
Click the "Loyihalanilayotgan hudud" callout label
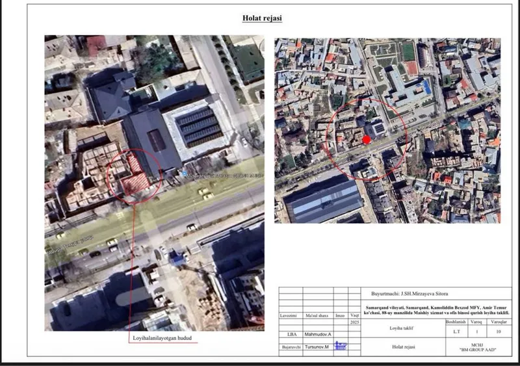(162, 338)
